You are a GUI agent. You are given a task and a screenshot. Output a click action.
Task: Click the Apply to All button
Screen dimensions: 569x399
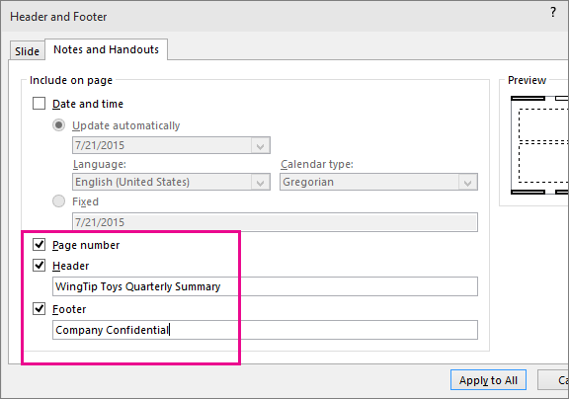488,380
